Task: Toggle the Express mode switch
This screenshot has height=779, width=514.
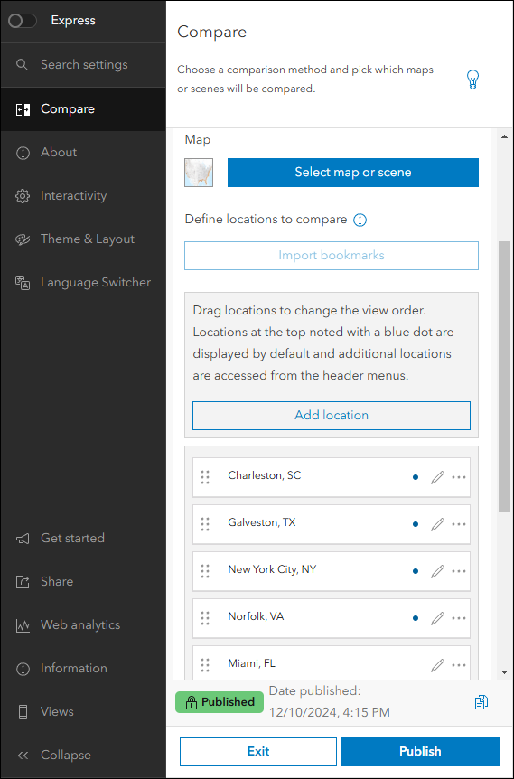Action: point(23,21)
